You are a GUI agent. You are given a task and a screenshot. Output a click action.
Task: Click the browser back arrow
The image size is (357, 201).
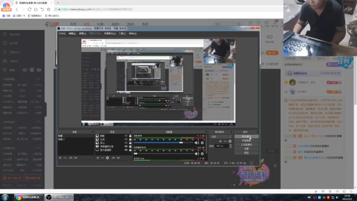(17, 9)
